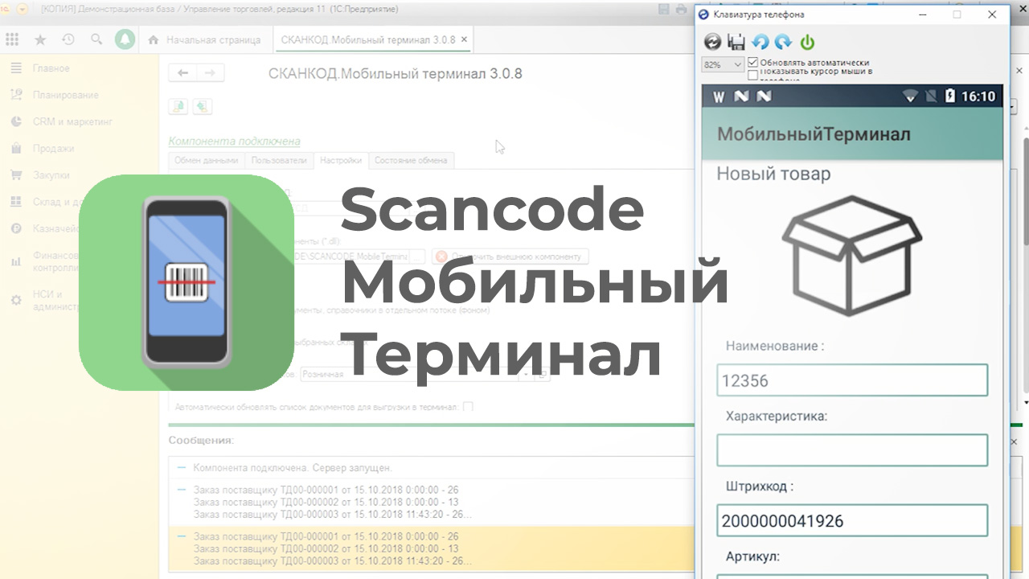The height and width of the screenshot is (579, 1029).
Task: Click the green power icon in phone window
Action: point(807,43)
